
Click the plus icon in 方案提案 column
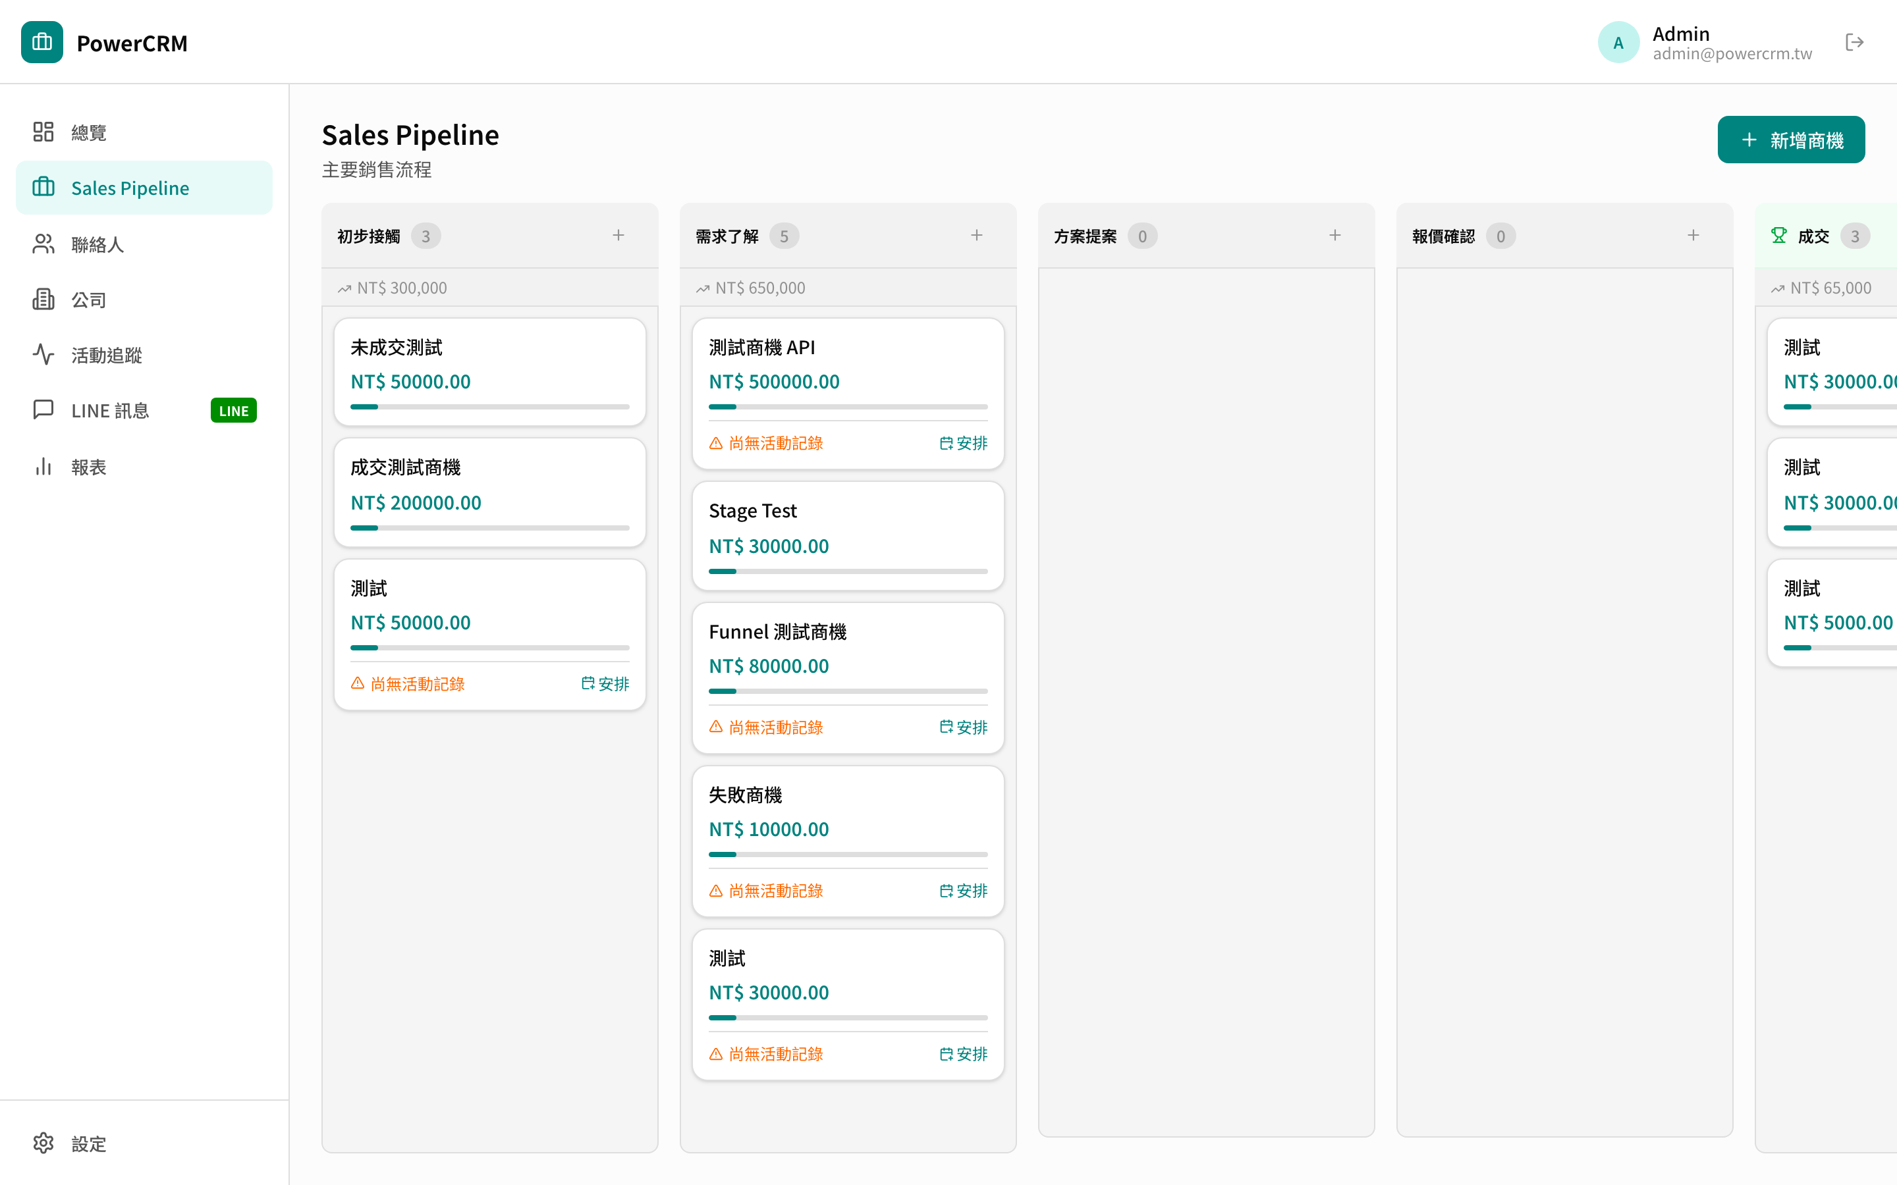[1335, 235]
